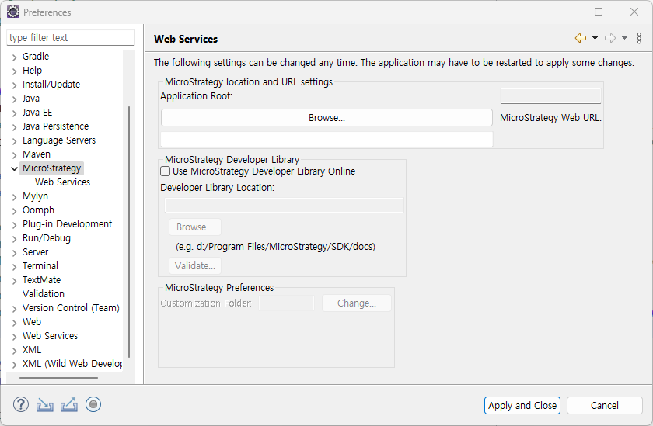This screenshot has width=653, height=426.
Task: Collapse the MicroStrategy tree node
Action: tap(15, 168)
